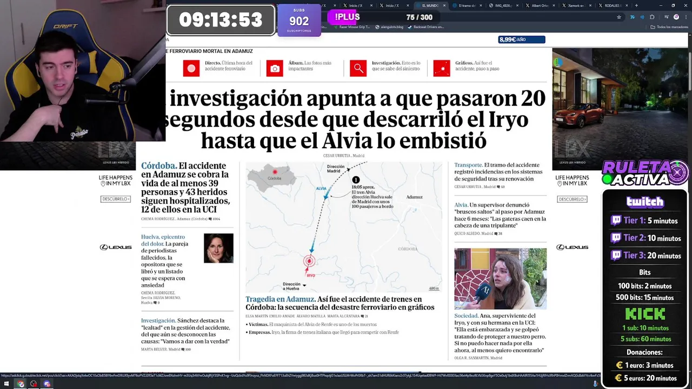Image resolution: width=692 pixels, height=389 pixels.
Task: Click the interview photo of Ana
Action: point(500,279)
